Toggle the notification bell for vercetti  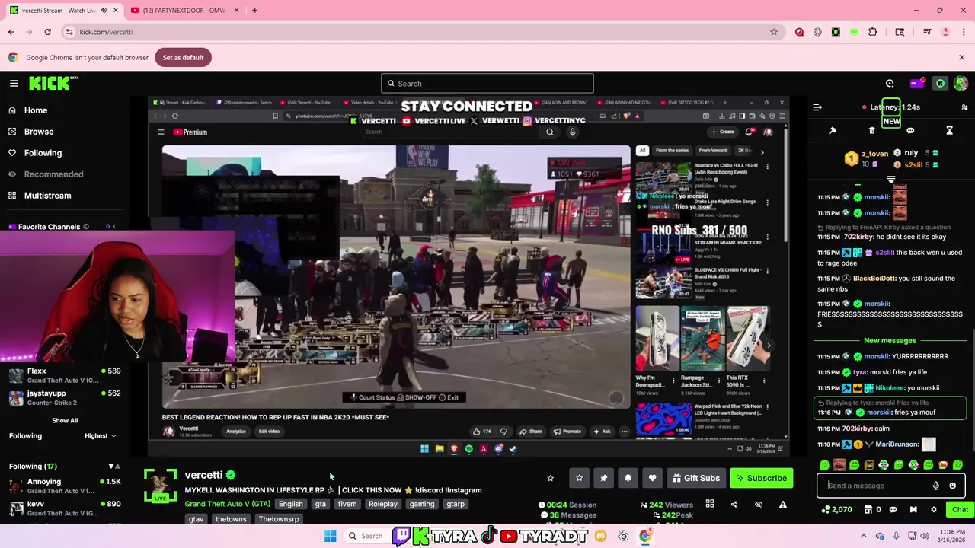[x=628, y=478]
